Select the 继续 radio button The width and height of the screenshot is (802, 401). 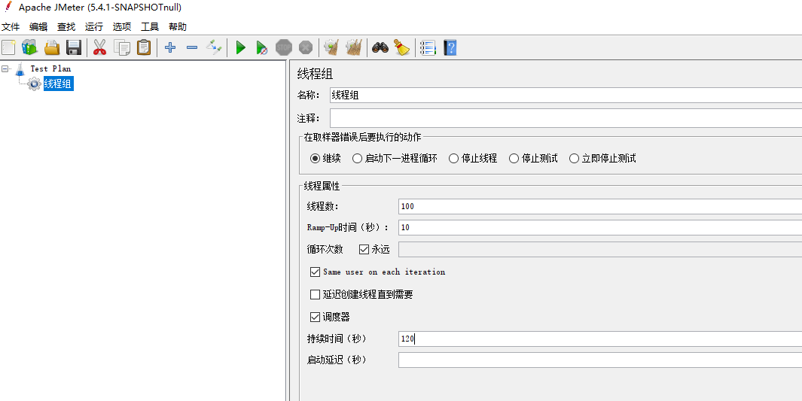point(315,158)
